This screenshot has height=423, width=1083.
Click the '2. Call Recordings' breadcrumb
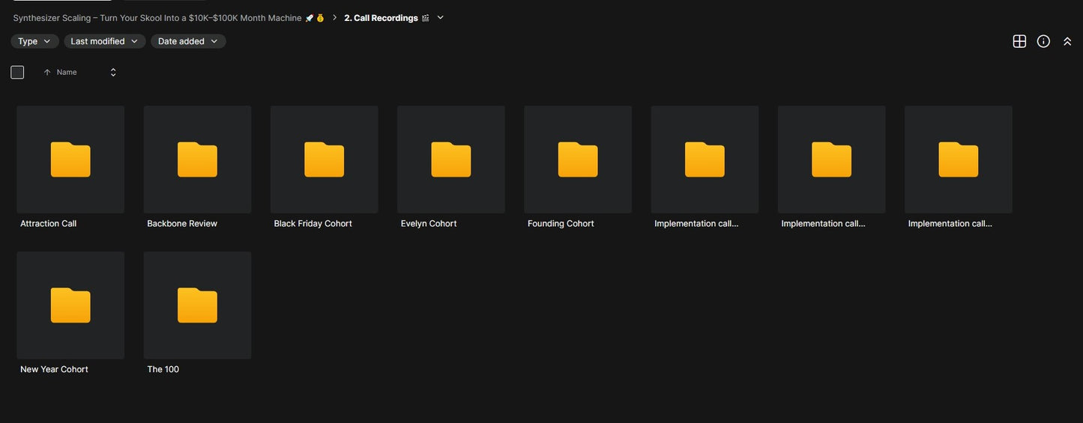[387, 18]
